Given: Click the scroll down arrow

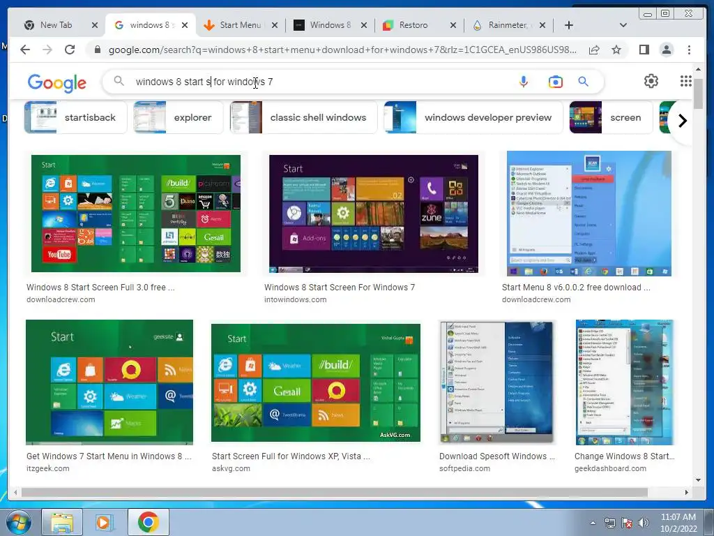Looking at the screenshot, I should pos(698,479).
